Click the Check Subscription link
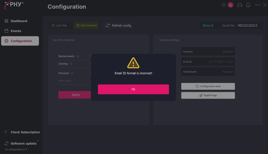Viewport: 268px width, 154px height. point(25,132)
